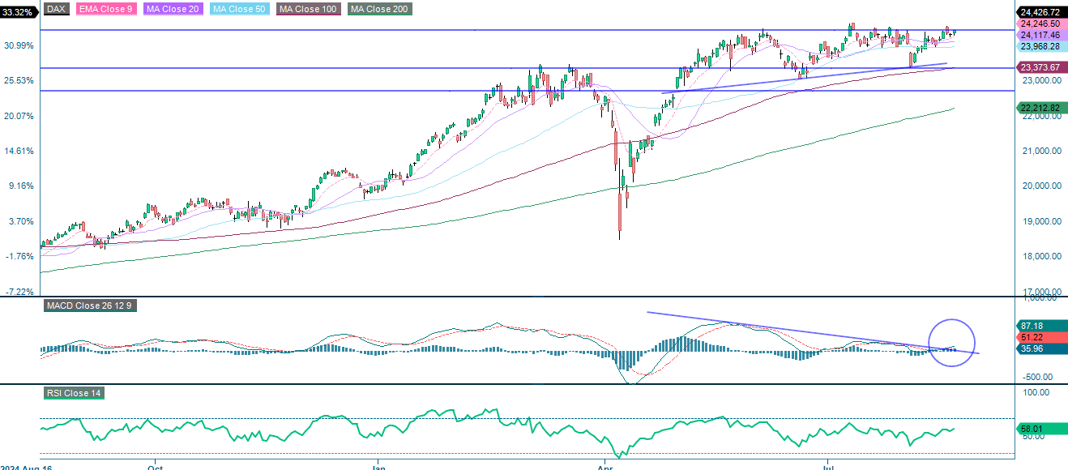The height and width of the screenshot is (470, 1068).
Task: Select the last price label 24,426.72
Action: [x=1041, y=12]
